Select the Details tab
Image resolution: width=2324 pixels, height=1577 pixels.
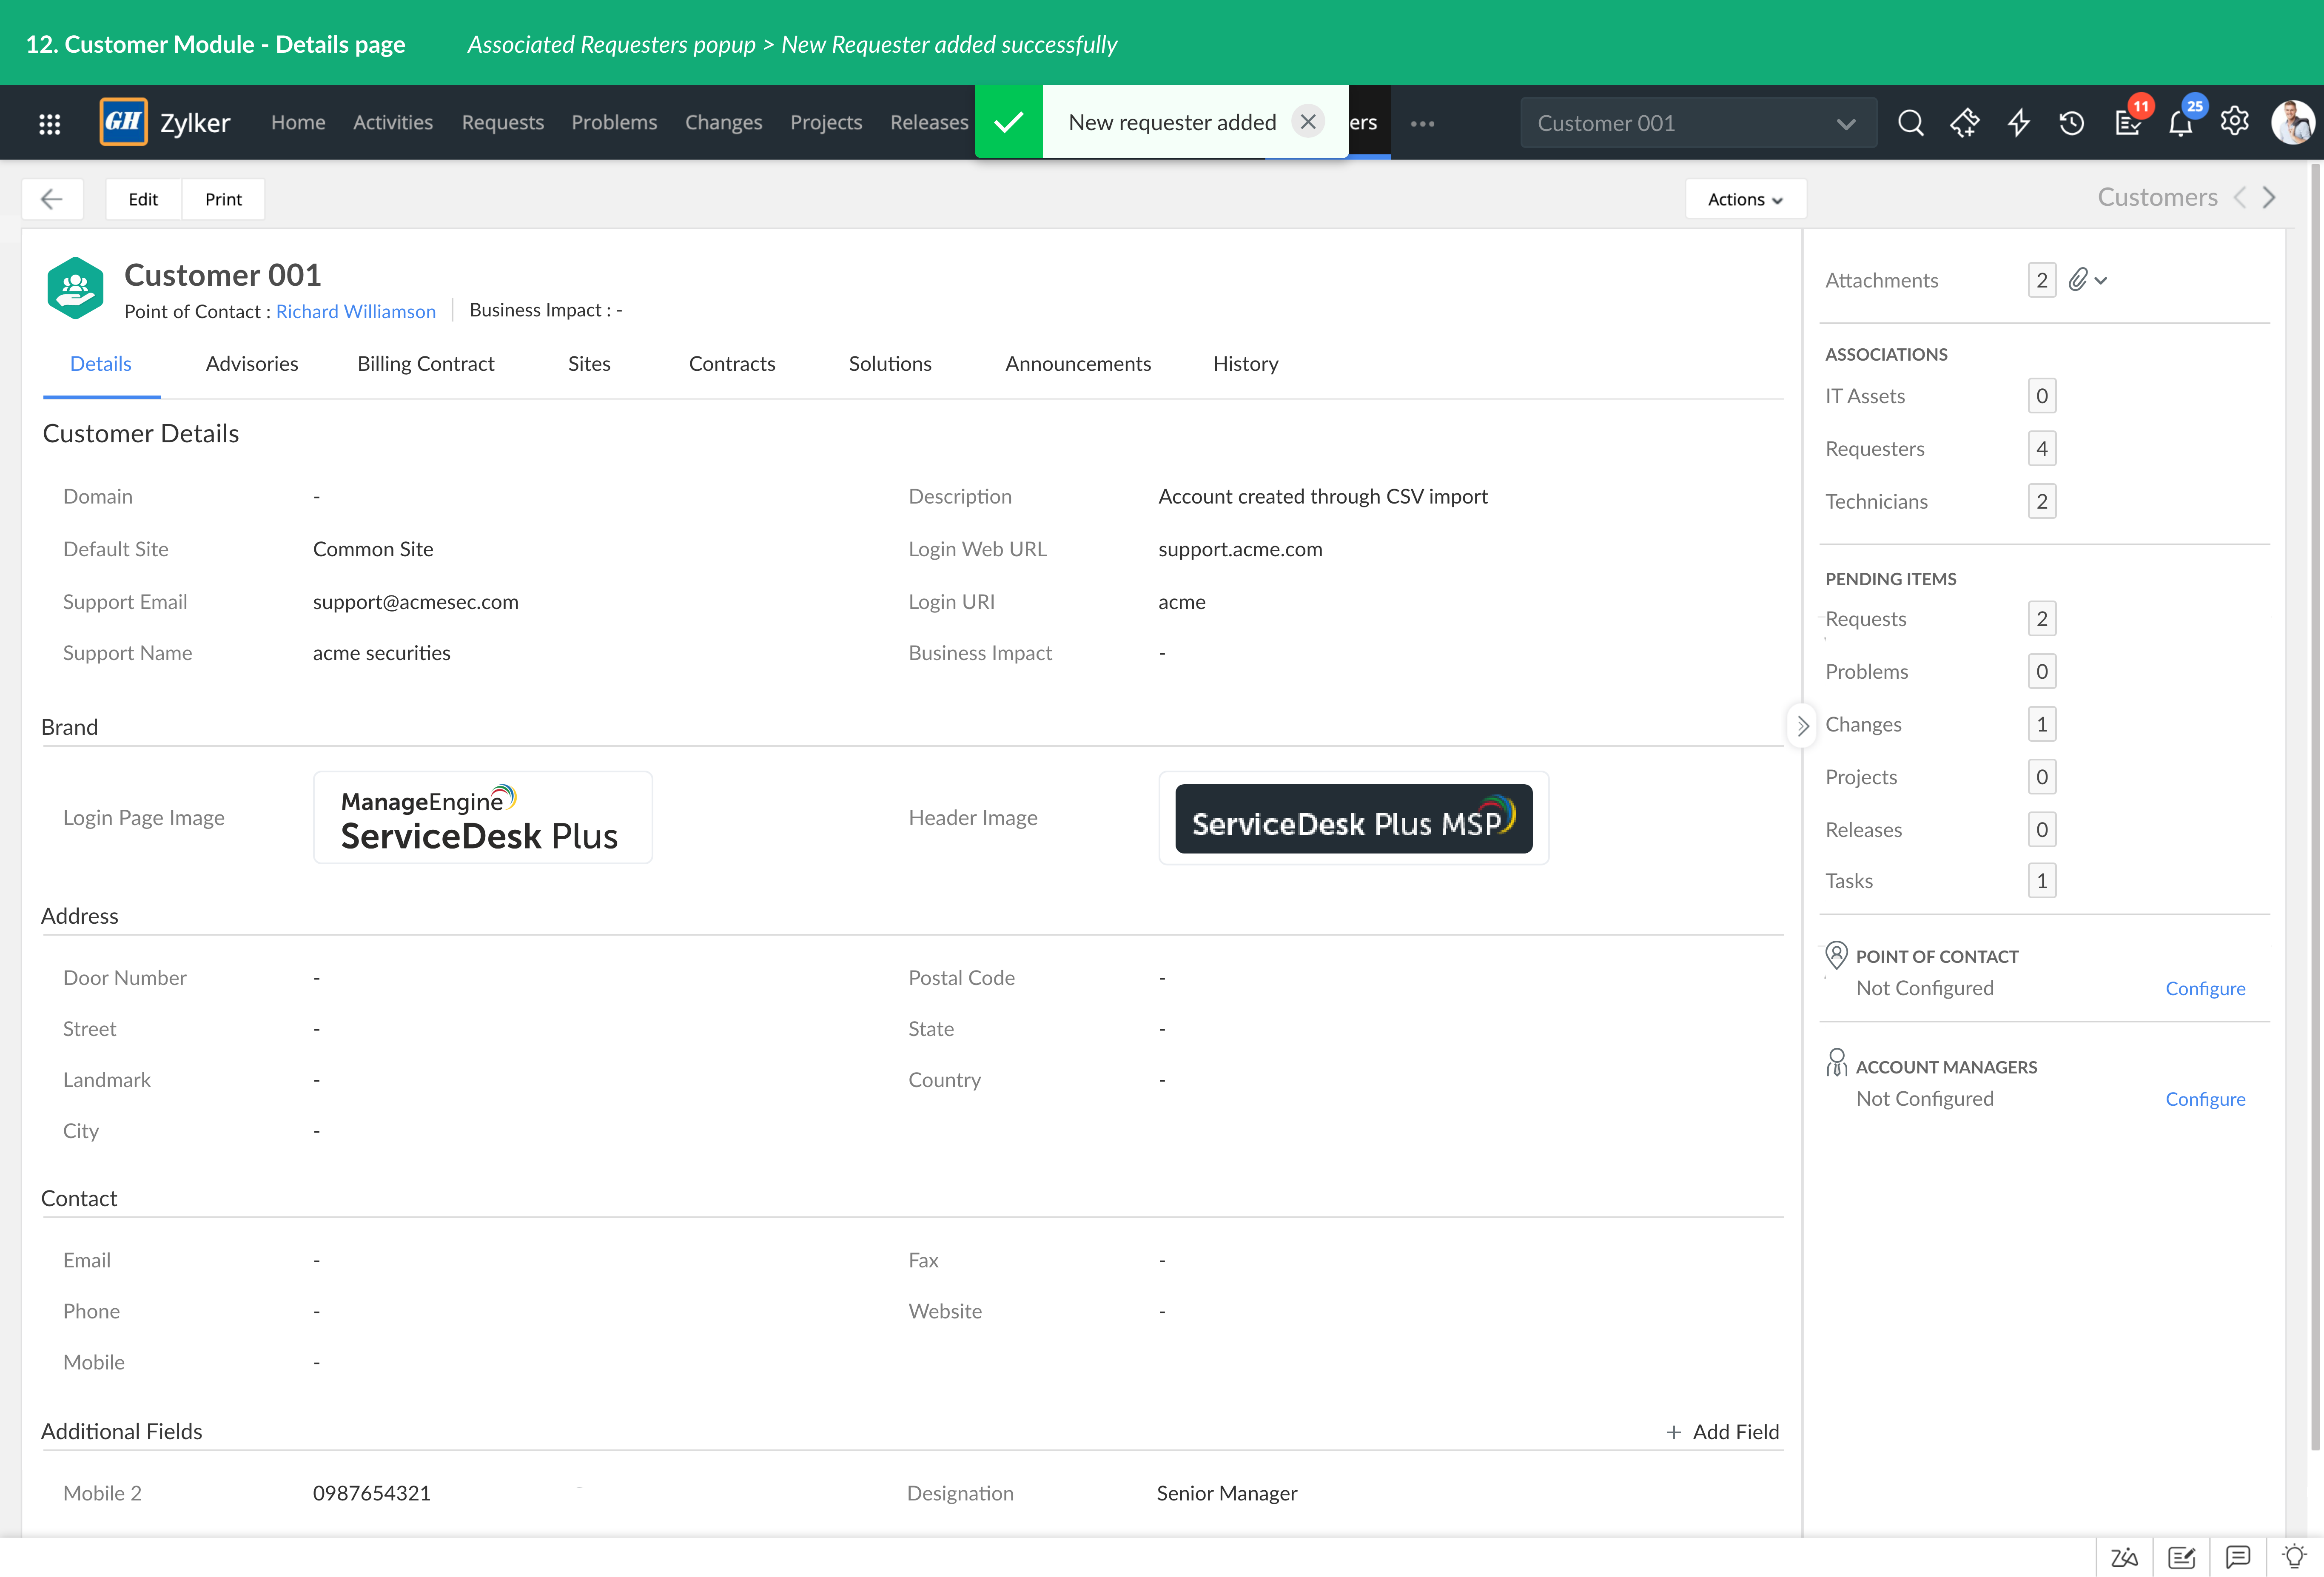pyautogui.click(x=101, y=364)
